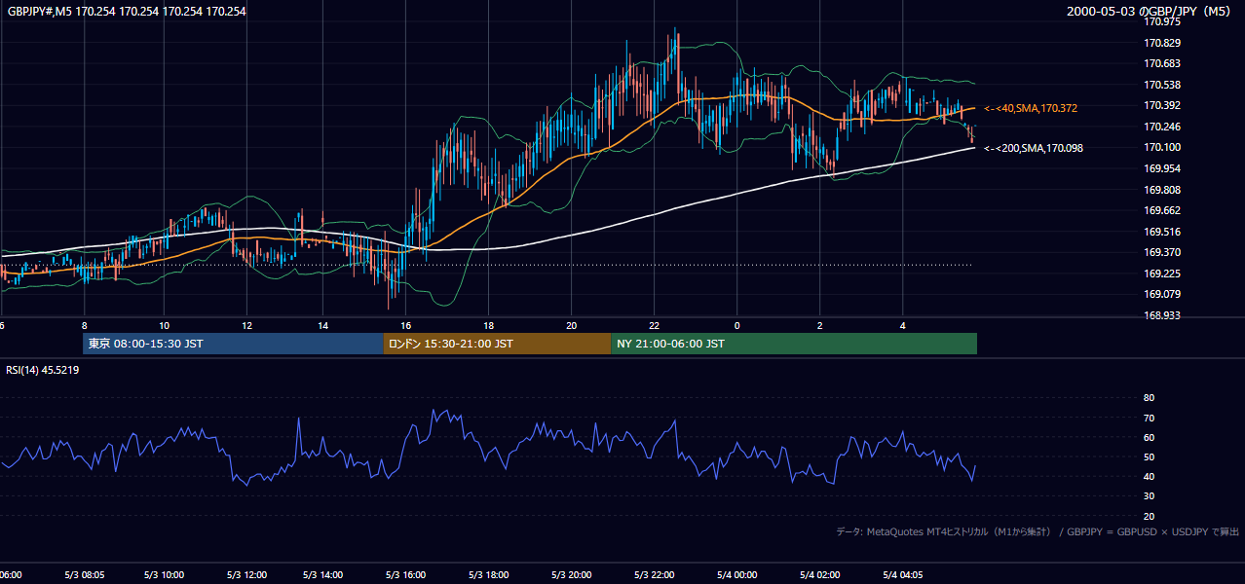
Task: Click the 5/4 04:05 bottom time label
Action: [903, 575]
